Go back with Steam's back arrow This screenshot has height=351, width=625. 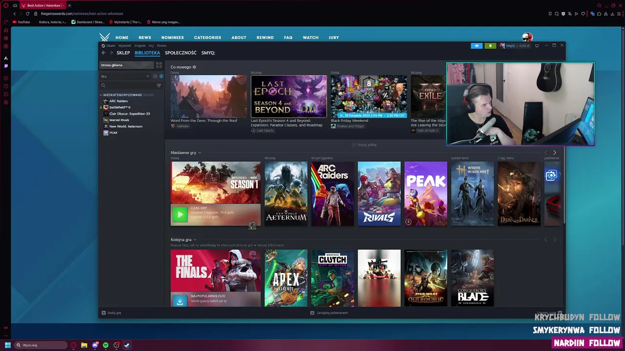104,53
